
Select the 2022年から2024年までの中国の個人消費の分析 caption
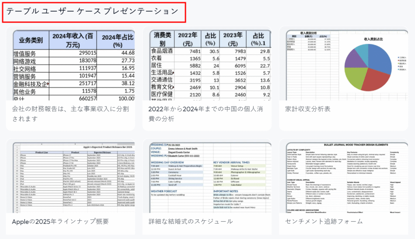pyautogui.click(x=206, y=114)
